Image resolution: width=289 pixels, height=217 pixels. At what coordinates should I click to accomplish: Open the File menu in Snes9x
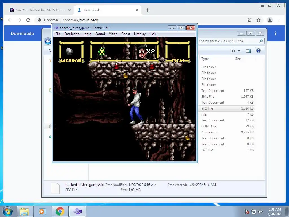coord(58,34)
